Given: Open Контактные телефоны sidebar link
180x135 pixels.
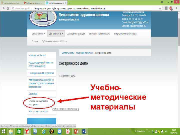Looking at the screenshot, I should (x=41, y=111).
